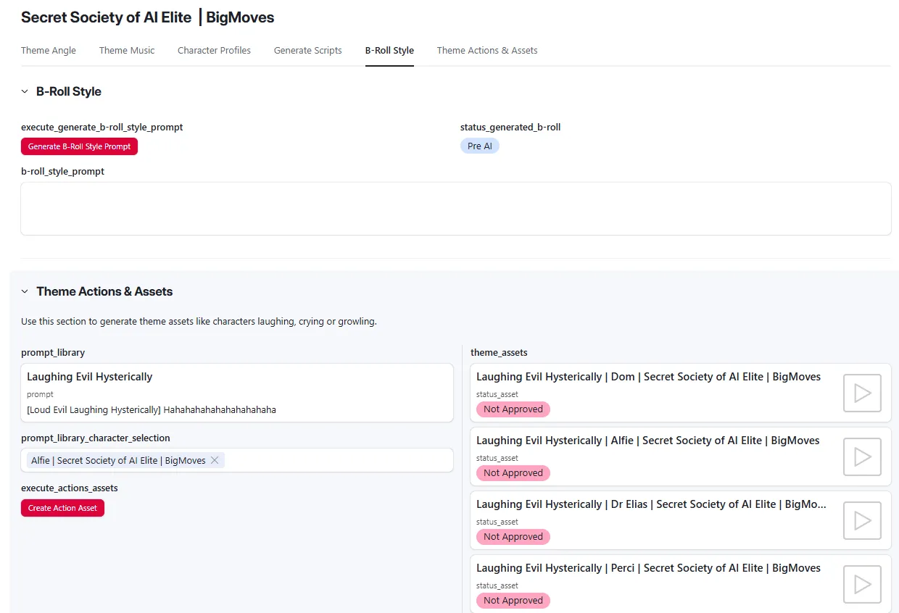This screenshot has height=613, width=899.
Task: Open the prompt library character selection field
Action: [x=237, y=460]
